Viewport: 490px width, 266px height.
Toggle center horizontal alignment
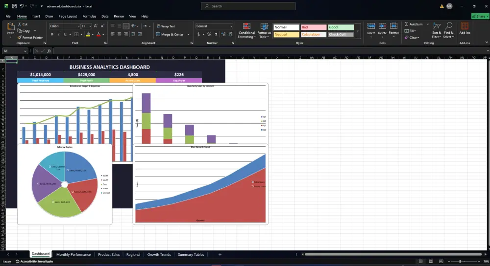click(x=120, y=34)
